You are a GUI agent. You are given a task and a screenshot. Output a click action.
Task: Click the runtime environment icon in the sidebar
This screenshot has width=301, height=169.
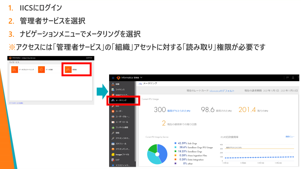[x=113, y=127]
